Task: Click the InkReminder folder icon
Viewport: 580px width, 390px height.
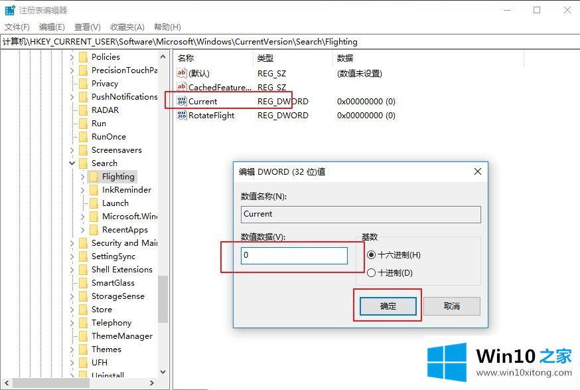Action: coord(94,190)
